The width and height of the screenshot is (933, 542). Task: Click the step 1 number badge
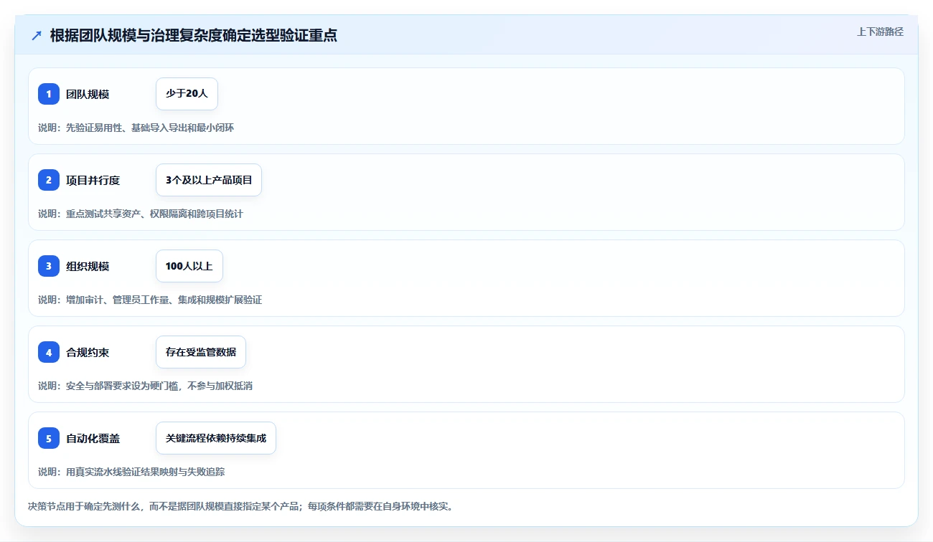[49, 94]
